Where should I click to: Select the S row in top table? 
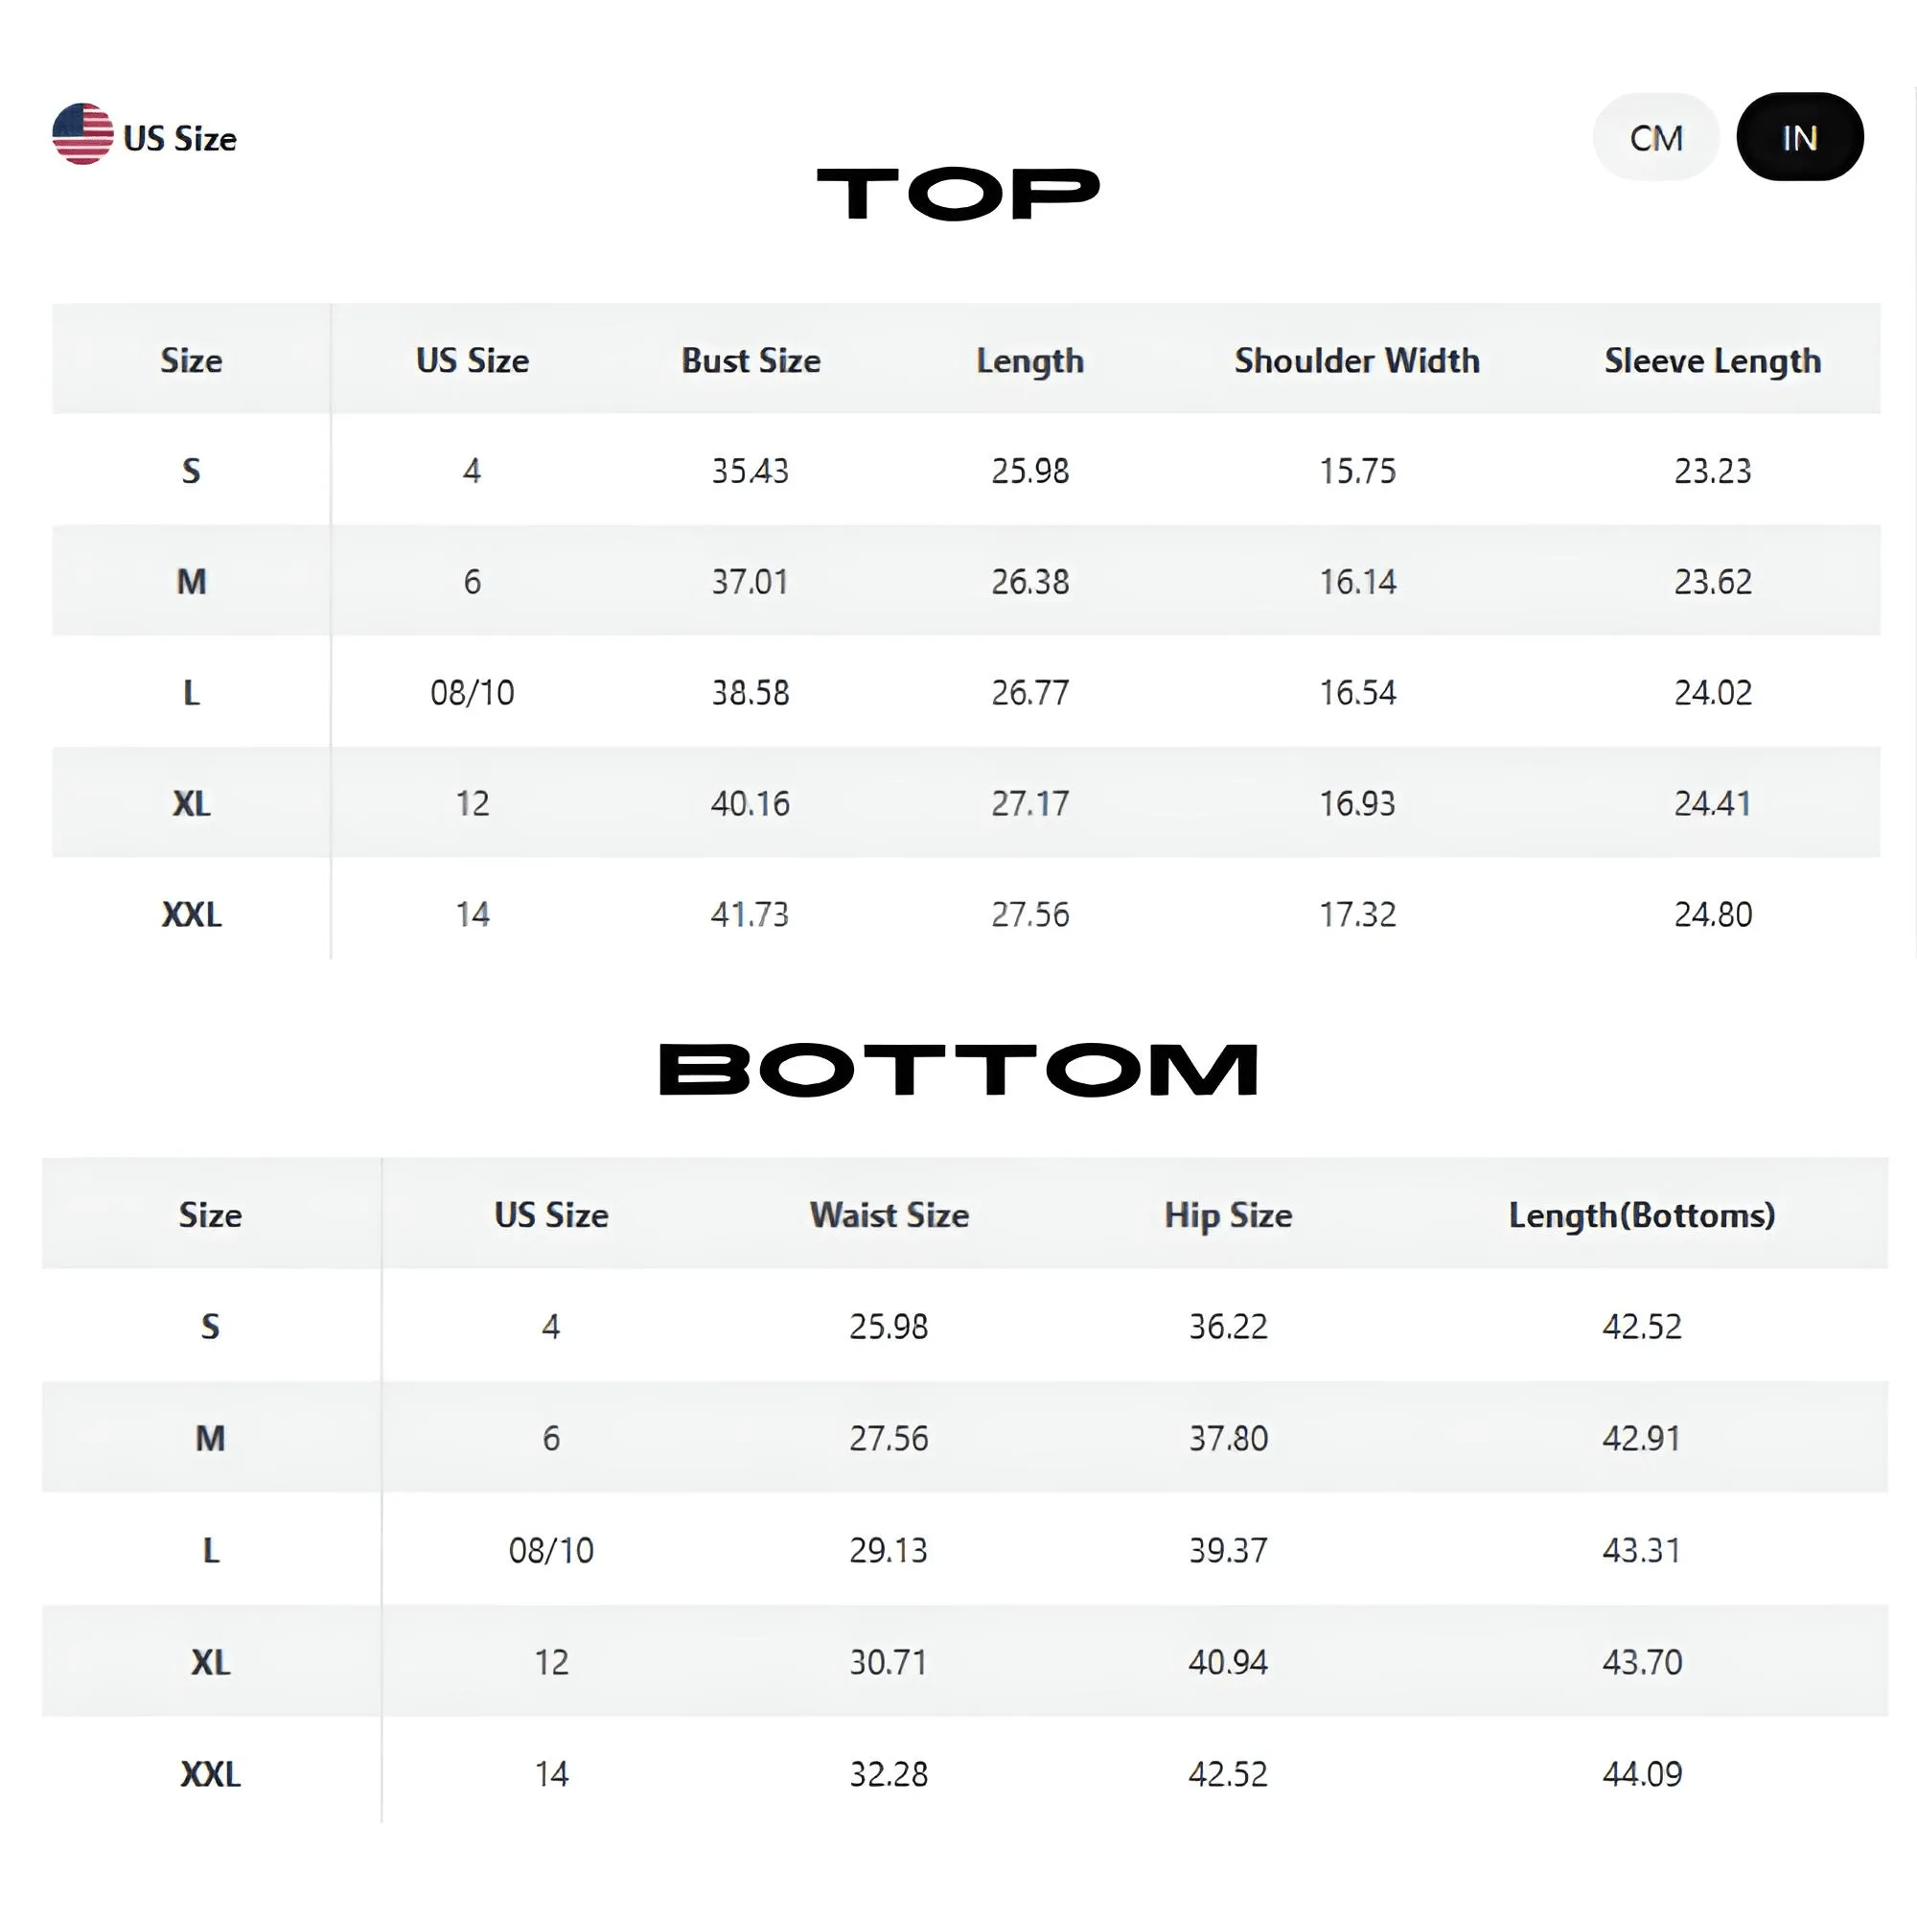point(191,470)
